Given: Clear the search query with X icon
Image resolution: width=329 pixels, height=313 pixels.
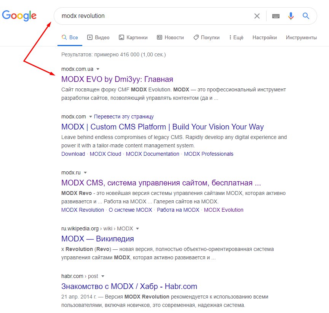Looking at the screenshot, I should point(257,16).
